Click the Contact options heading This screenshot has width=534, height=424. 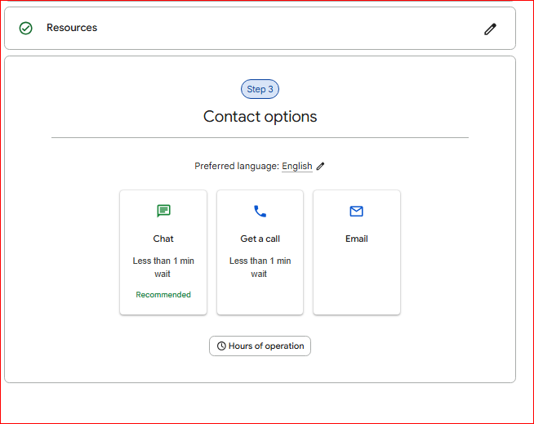(260, 117)
